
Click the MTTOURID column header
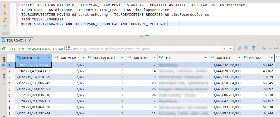tap(33, 58)
